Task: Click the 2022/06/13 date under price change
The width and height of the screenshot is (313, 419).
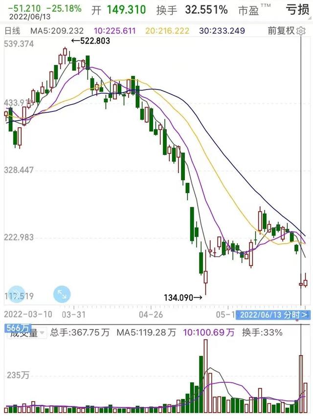Action: [30, 17]
